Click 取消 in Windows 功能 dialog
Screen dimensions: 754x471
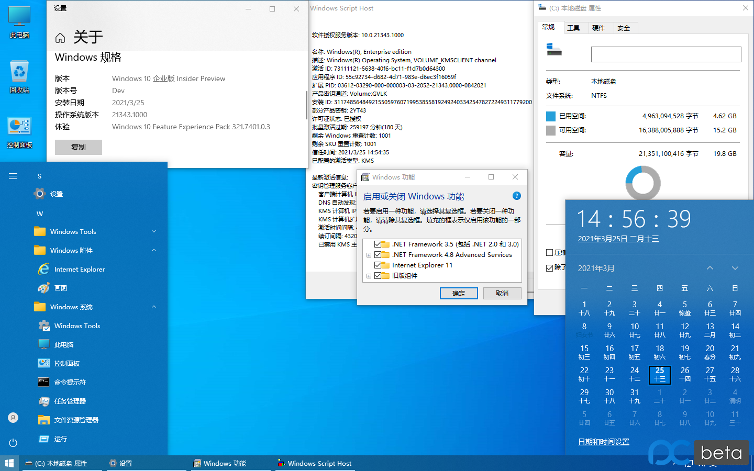coord(502,293)
